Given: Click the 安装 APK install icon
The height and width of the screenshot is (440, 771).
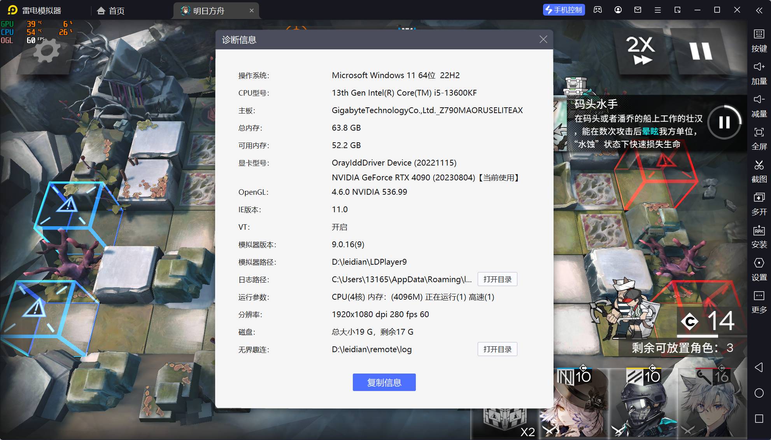Looking at the screenshot, I should [x=759, y=230].
